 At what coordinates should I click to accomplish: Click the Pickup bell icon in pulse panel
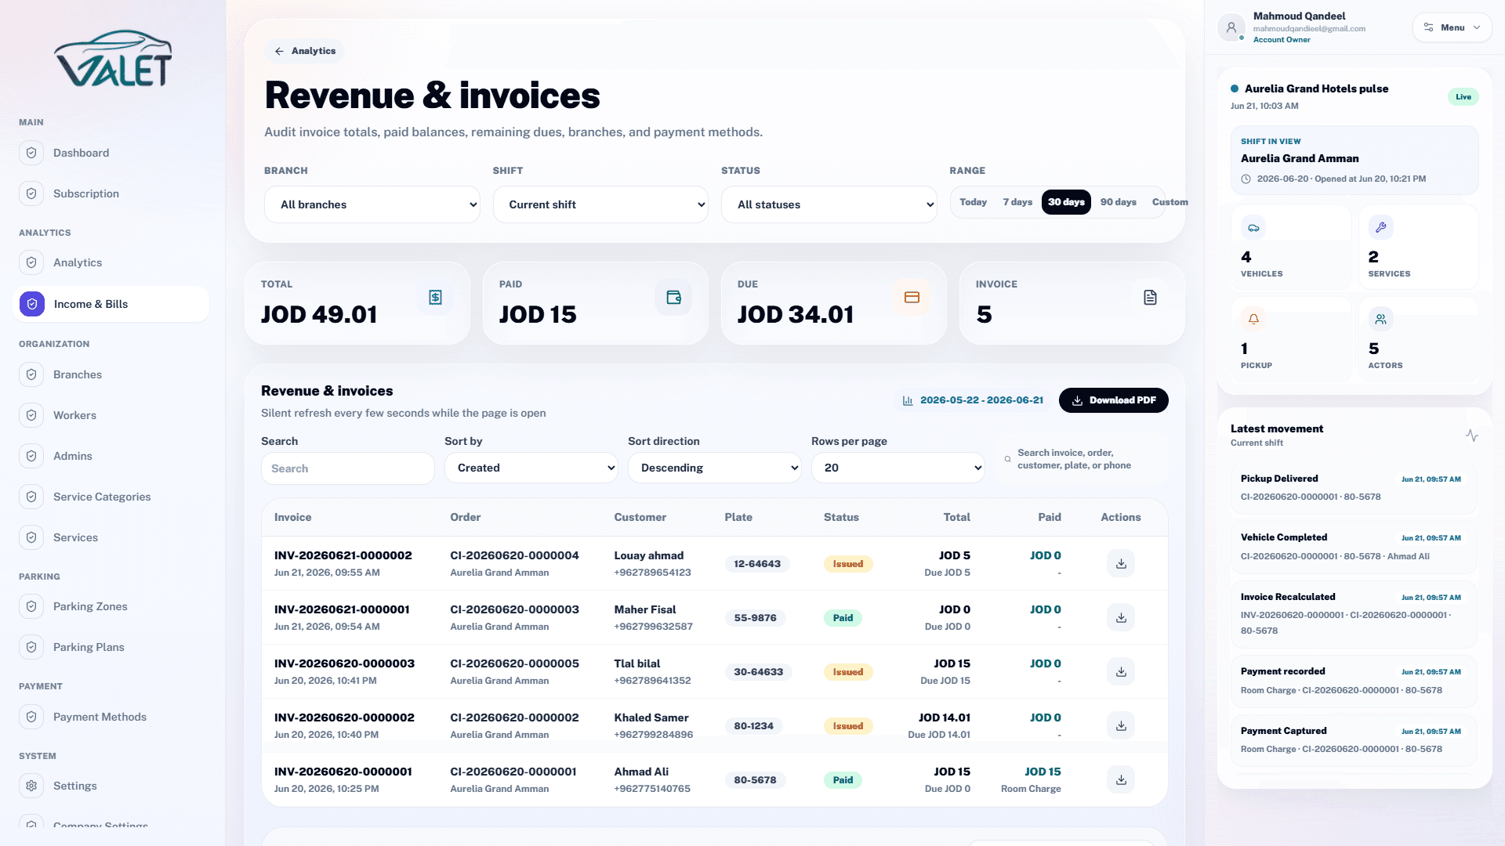point(1253,319)
